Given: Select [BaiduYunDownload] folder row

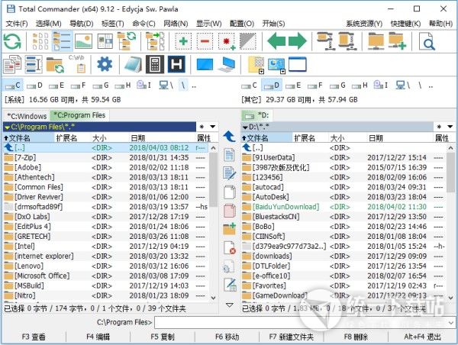Looking at the screenshot, I should 343,207.
